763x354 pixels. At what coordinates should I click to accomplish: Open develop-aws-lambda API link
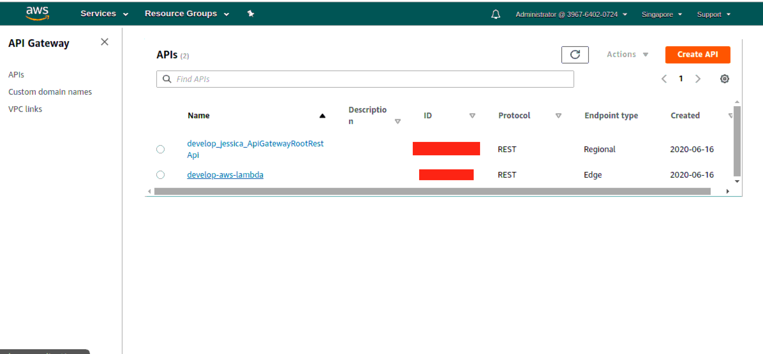tap(225, 175)
